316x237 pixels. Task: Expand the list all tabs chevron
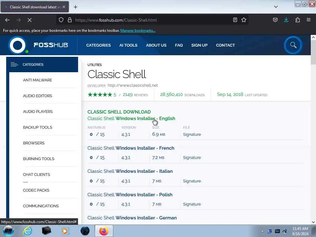click(276, 7)
